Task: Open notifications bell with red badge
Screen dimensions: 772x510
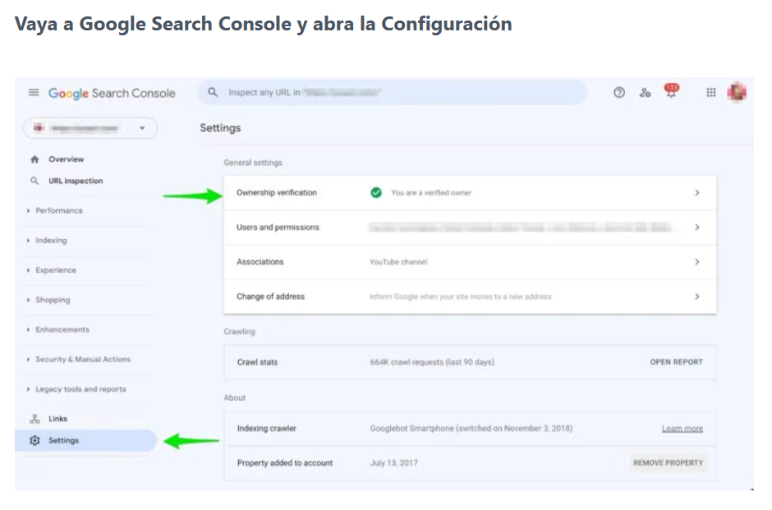Action: coord(671,90)
